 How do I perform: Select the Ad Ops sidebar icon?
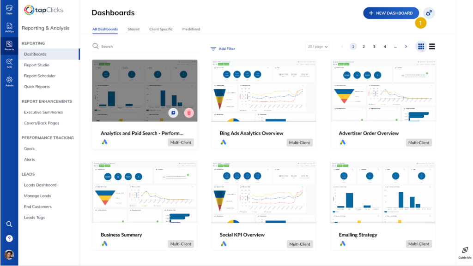pyautogui.click(x=9, y=27)
